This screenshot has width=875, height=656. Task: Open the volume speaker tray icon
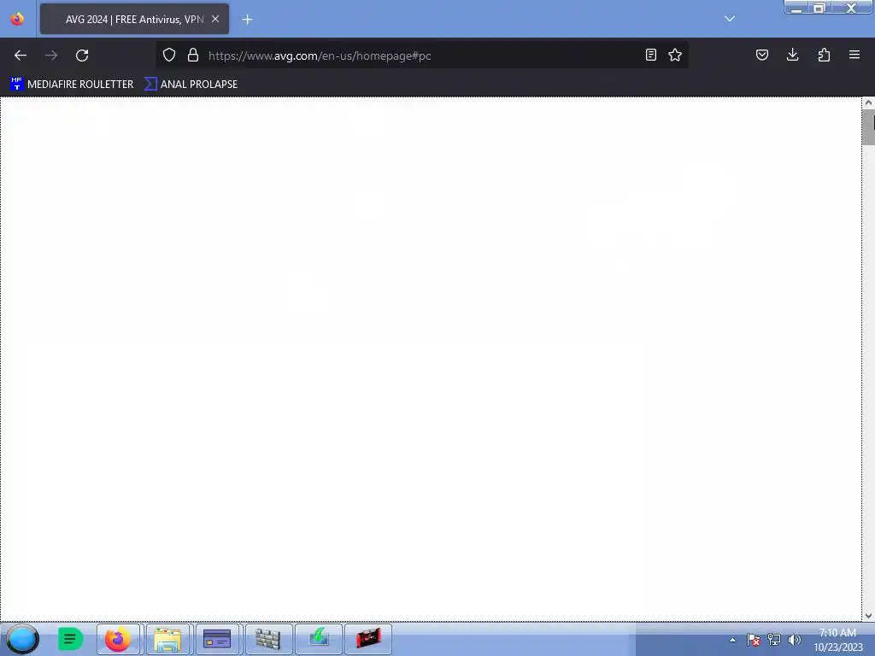(794, 640)
